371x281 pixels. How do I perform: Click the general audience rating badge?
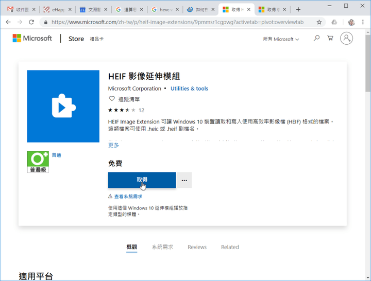(x=38, y=162)
